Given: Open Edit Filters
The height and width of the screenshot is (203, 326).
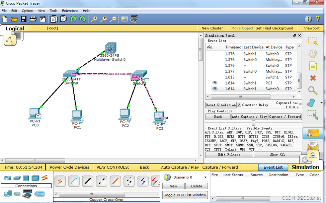Looking at the screenshot, I should pos(229,155).
